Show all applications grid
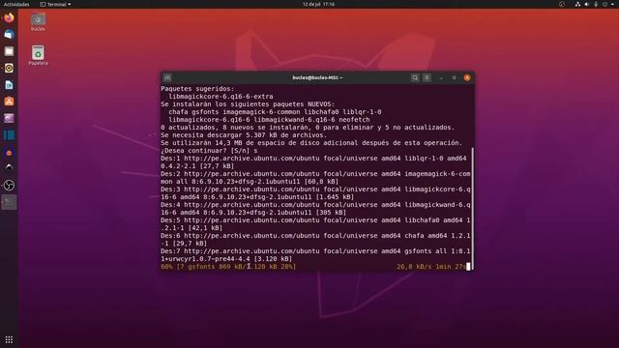Screen dimensions: 619x348 pos(9,339)
